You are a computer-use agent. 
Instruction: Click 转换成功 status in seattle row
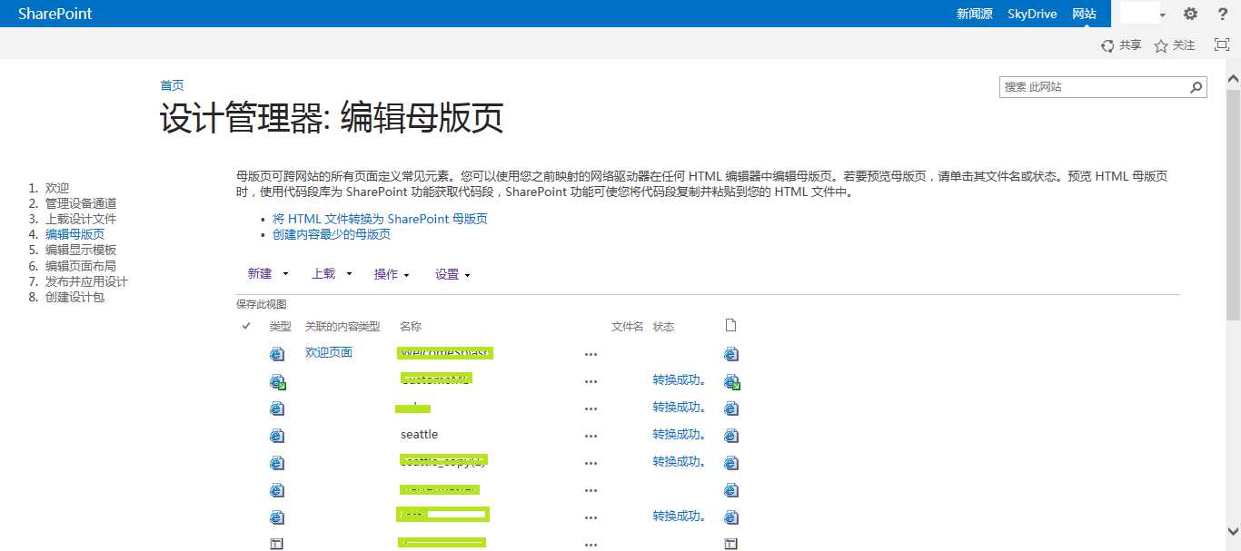680,434
